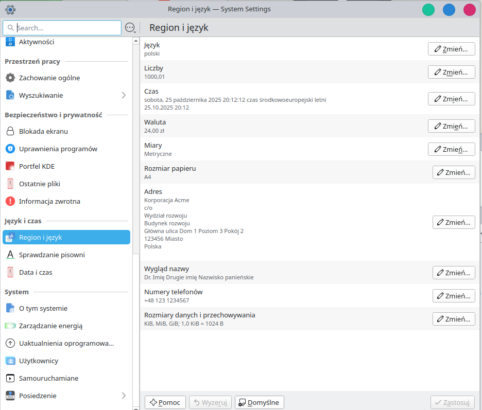Open the hamburger menu next to search
This screenshot has width=482, height=410.
130,28
